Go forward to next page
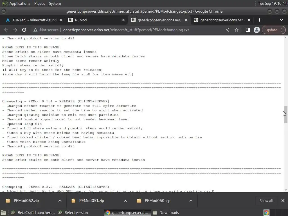This screenshot has height=216, width=288. [x=15, y=30]
